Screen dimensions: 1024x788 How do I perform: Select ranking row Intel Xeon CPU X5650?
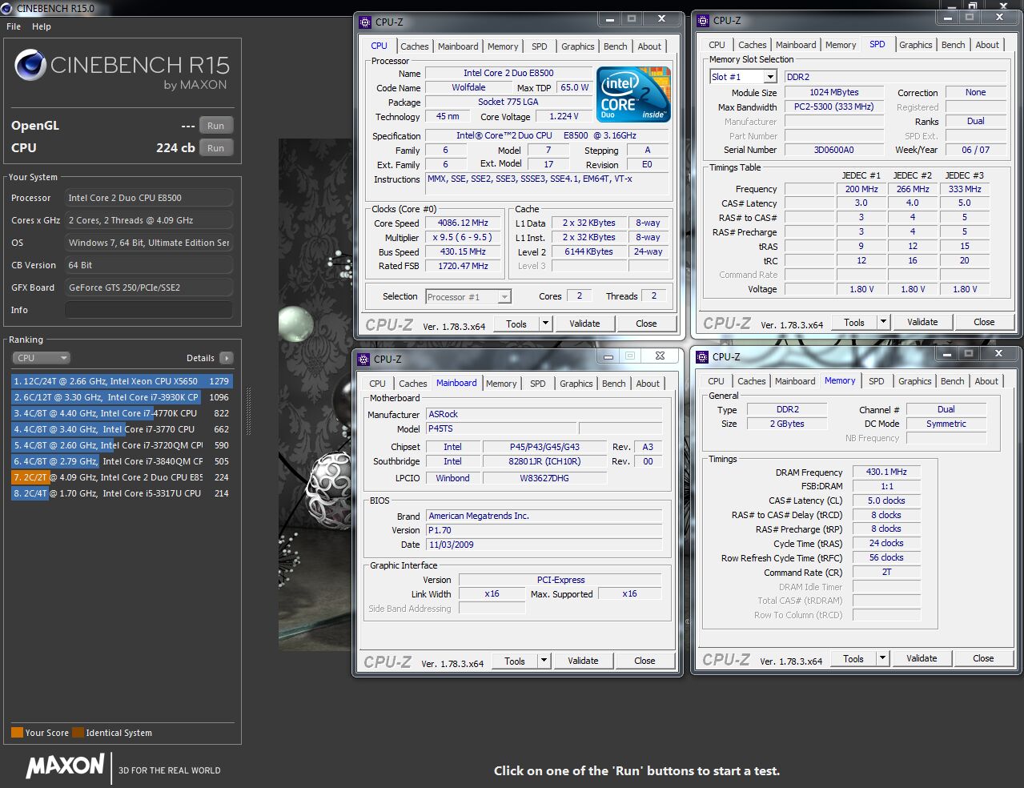(x=122, y=381)
